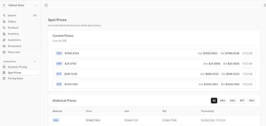
Task: Click the Promotions coupon icon
Action: click(x=4, y=46)
